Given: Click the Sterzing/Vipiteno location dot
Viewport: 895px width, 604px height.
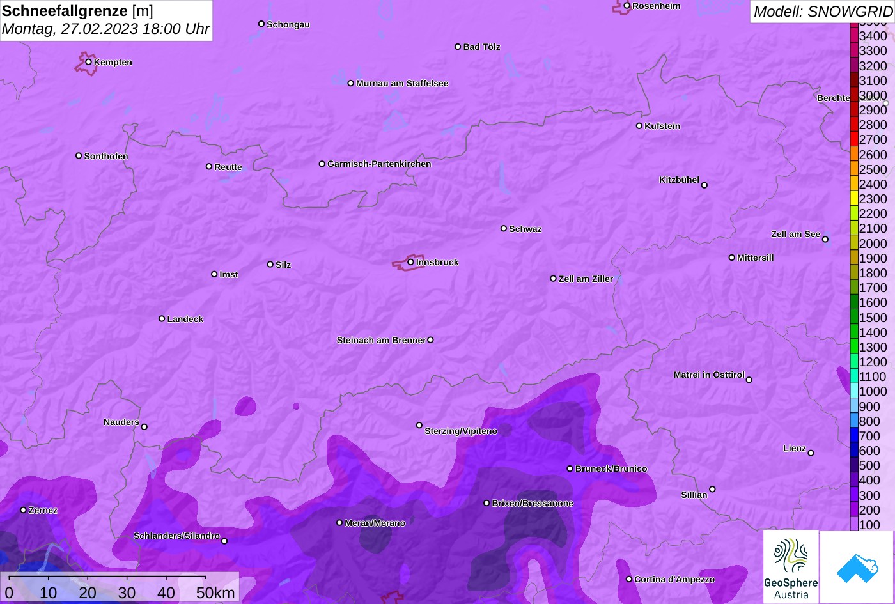Looking at the screenshot, I should pos(419,425).
